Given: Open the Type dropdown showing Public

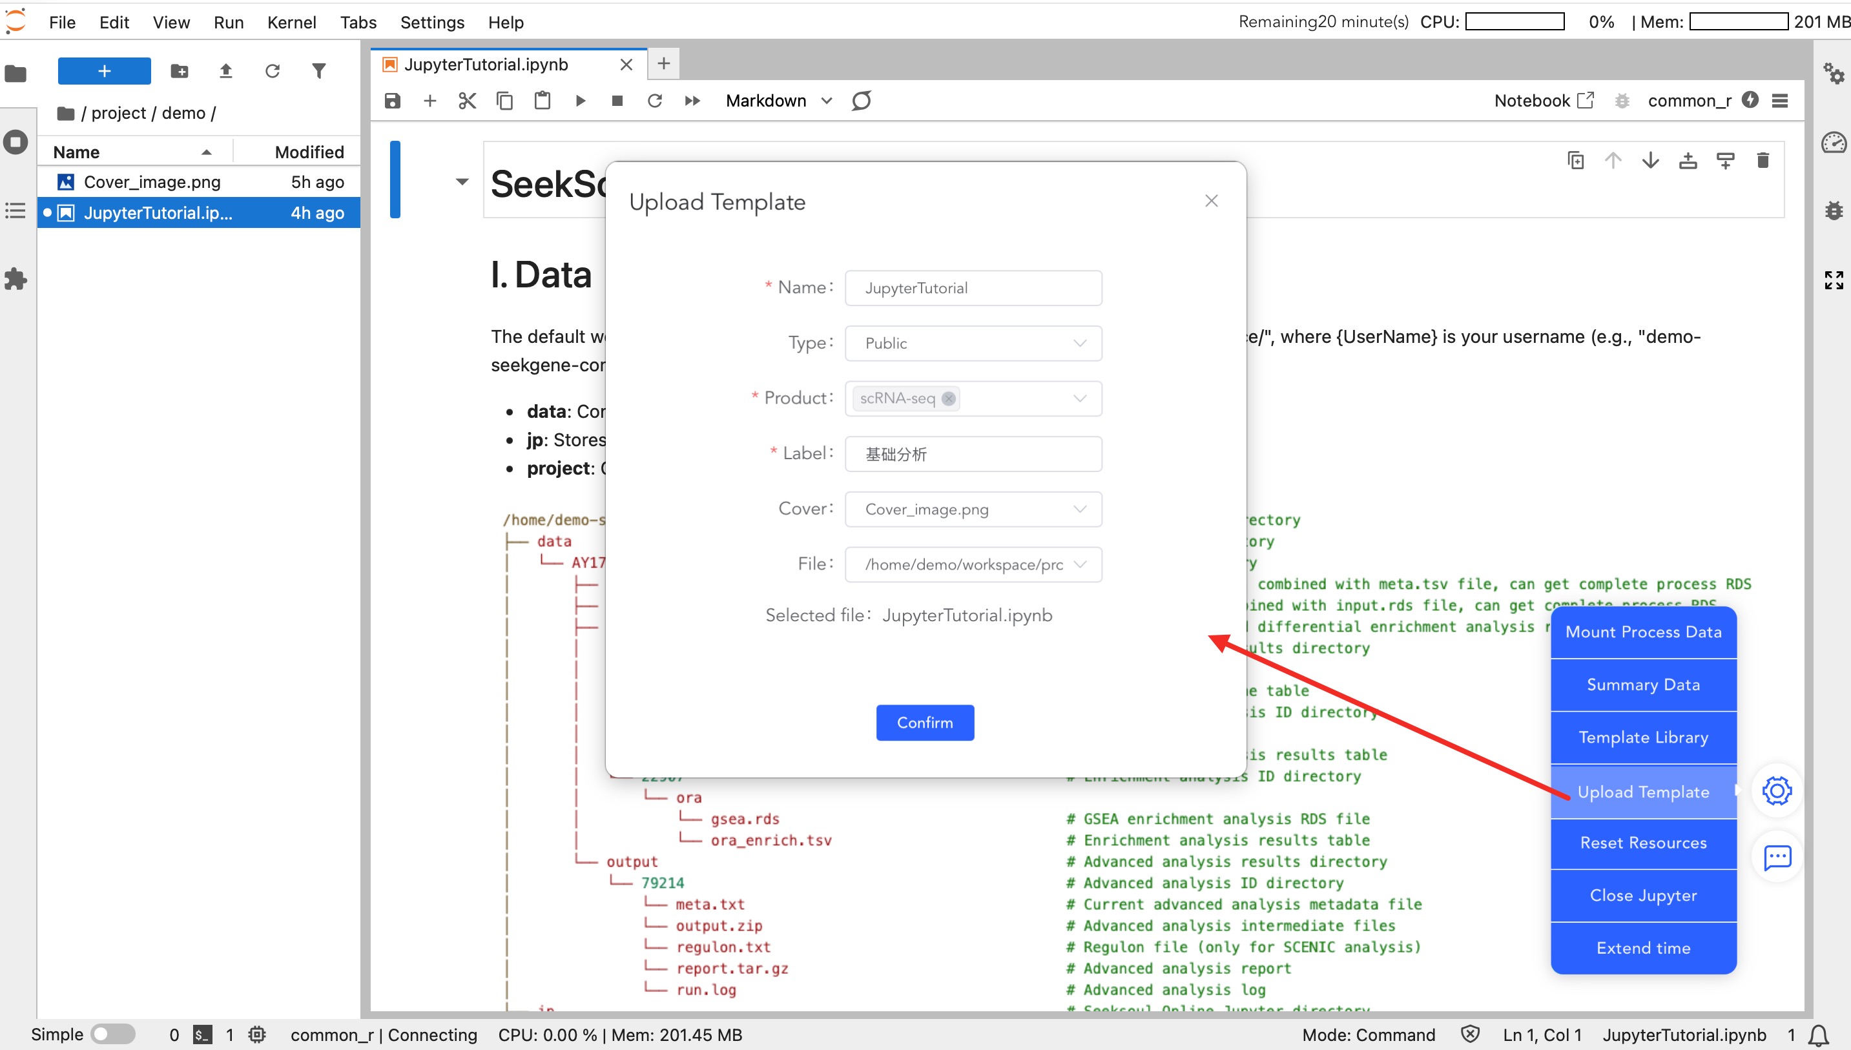Looking at the screenshot, I should click(973, 344).
